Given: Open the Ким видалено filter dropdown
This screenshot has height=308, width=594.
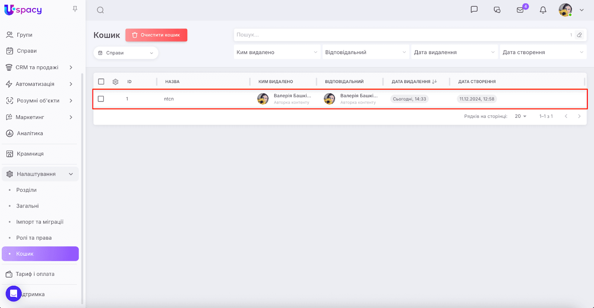Looking at the screenshot, I should (277, 52).
